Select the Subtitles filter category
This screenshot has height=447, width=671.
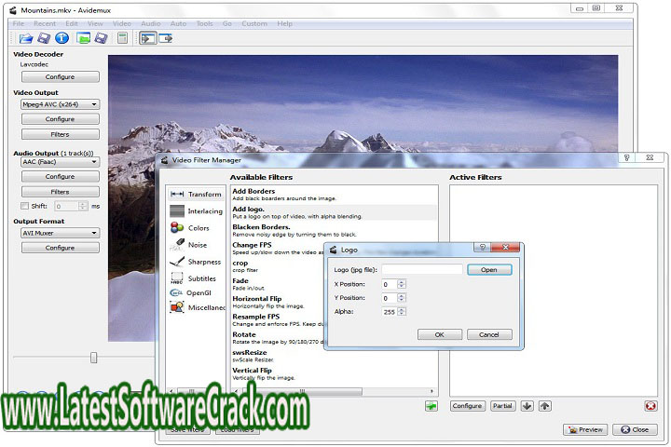click(193, 278)
